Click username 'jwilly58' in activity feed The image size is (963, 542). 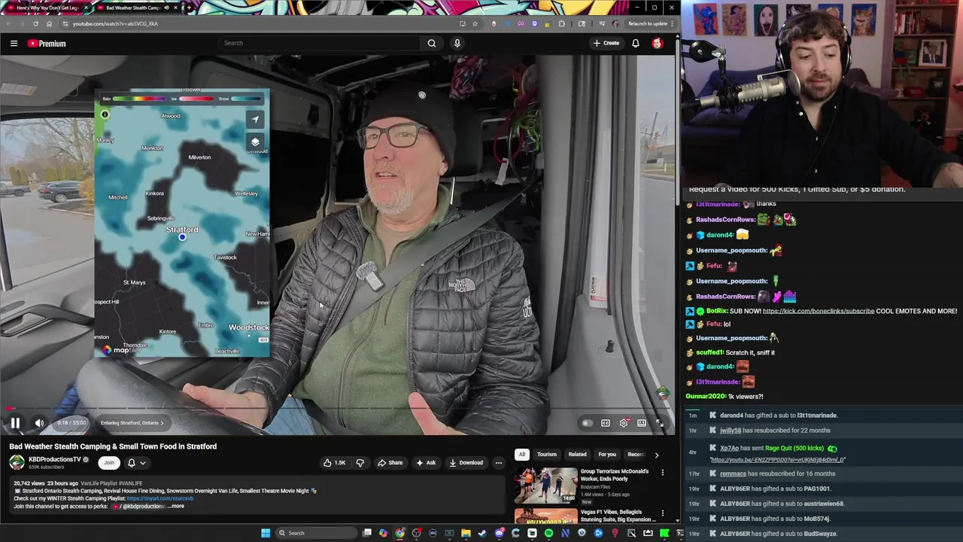(x=731, y=431)
